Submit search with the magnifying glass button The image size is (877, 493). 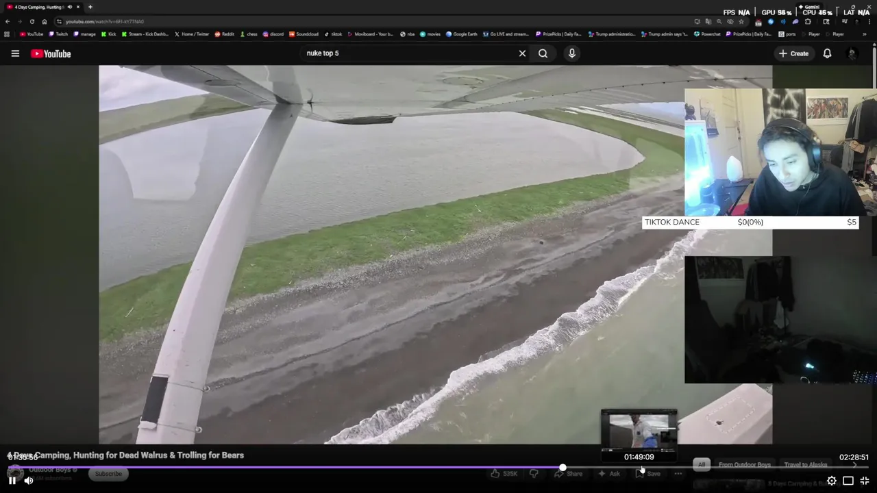click(x=543, y=53)
